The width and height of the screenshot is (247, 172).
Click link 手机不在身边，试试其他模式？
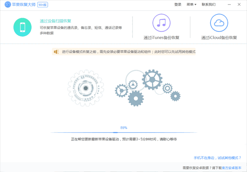point(217,158)
